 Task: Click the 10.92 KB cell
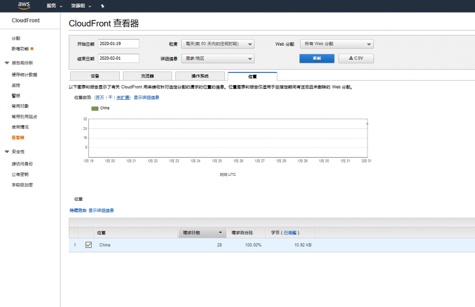(302, 245)
